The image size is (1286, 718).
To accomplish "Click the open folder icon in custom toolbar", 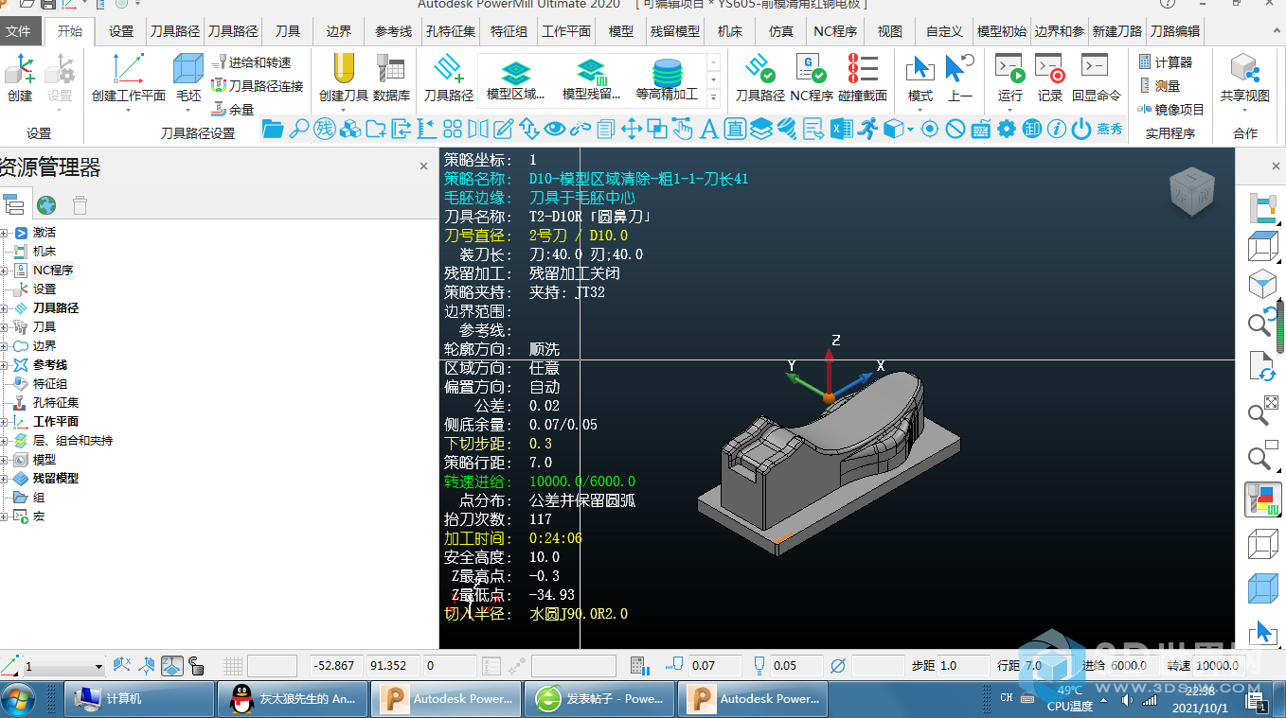I will [x=273, y=129].
